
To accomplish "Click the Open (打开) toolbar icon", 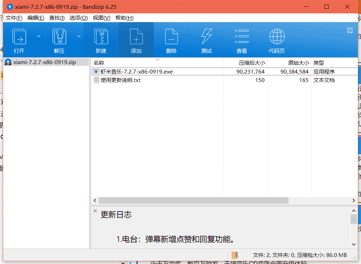I will [x=19, y=36].
